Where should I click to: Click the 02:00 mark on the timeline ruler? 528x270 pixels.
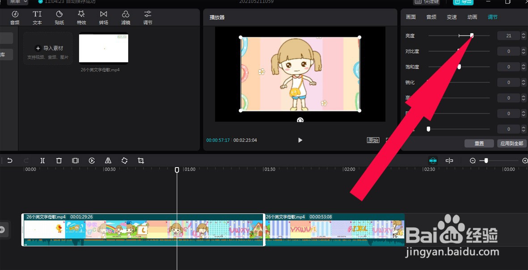point(350,169)
